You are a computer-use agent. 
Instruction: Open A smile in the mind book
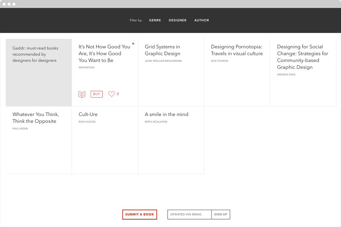(171, 140)
